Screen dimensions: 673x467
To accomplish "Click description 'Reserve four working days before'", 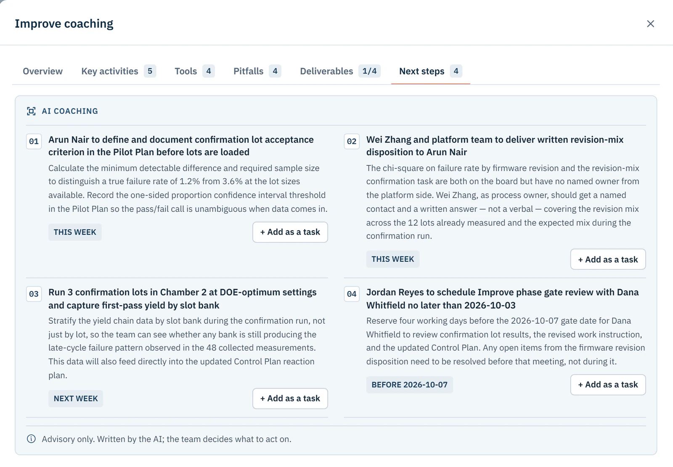I will point(506,341).
